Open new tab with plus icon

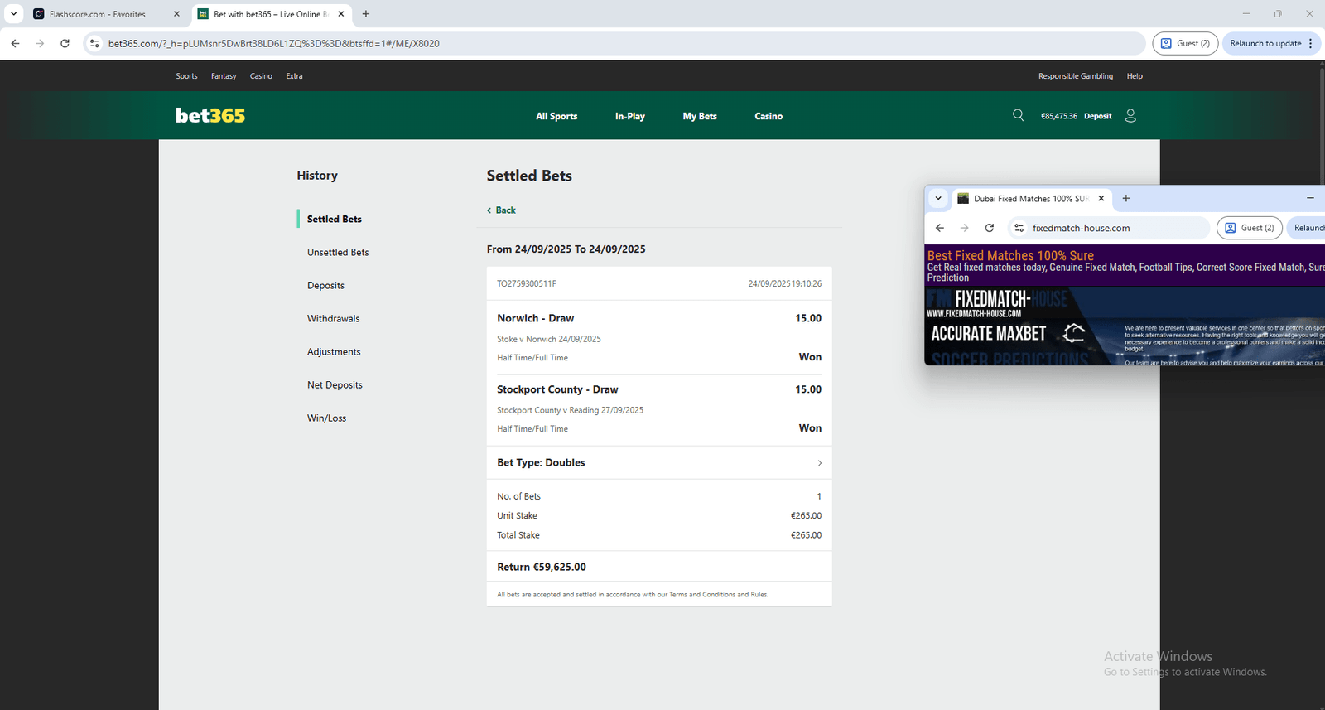[366, 14]
